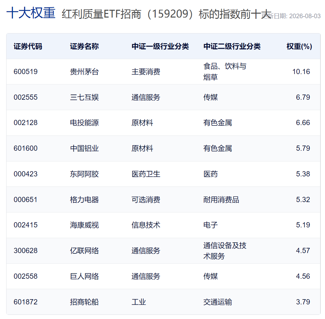Click the 通信设备及技术服务 cell
Viewport: 325px width, 319px height.
click(x=225, y=251)
